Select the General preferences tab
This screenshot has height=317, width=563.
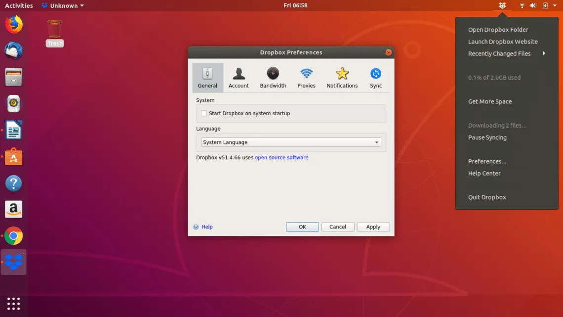[207, 78]
